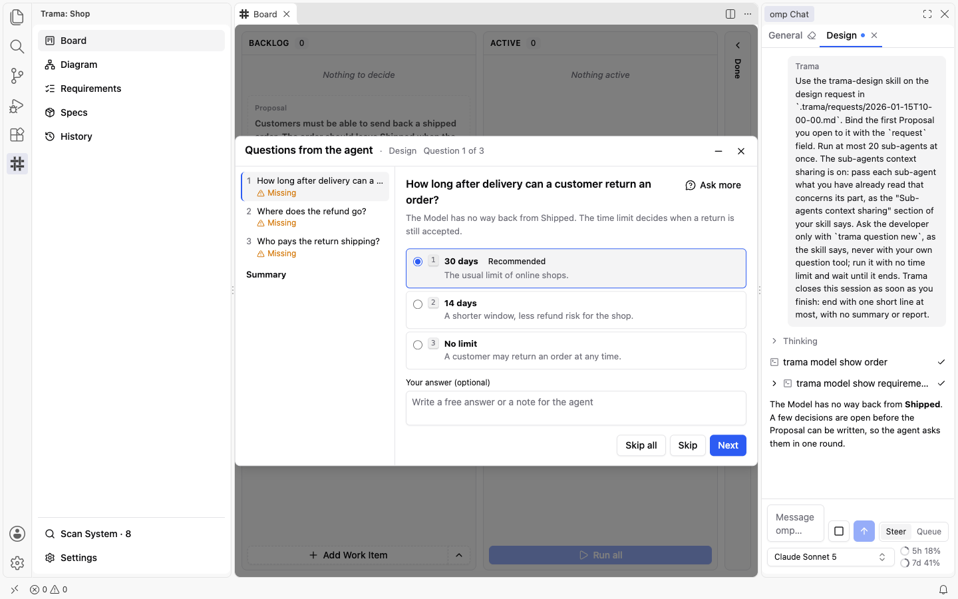The width and height of the screenshot is (958, 599).
Task: Click the split editor layout icon
Action: pyautogui.click(x=730, y=14)
